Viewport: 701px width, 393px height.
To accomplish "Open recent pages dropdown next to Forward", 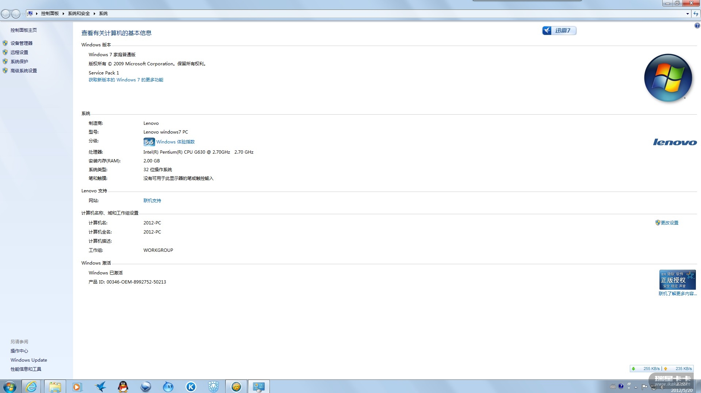I will 23,14.
